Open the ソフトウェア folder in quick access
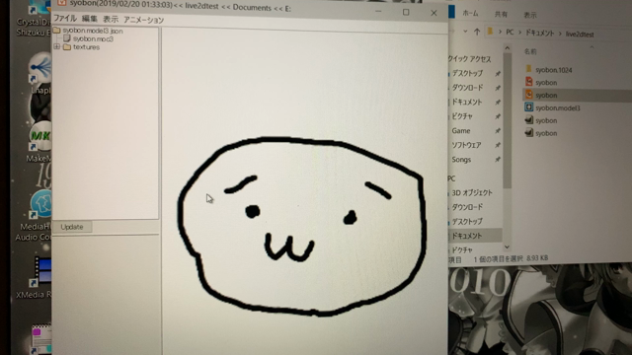The width and height of the screenshot is (632, 355). click(466, 145)
